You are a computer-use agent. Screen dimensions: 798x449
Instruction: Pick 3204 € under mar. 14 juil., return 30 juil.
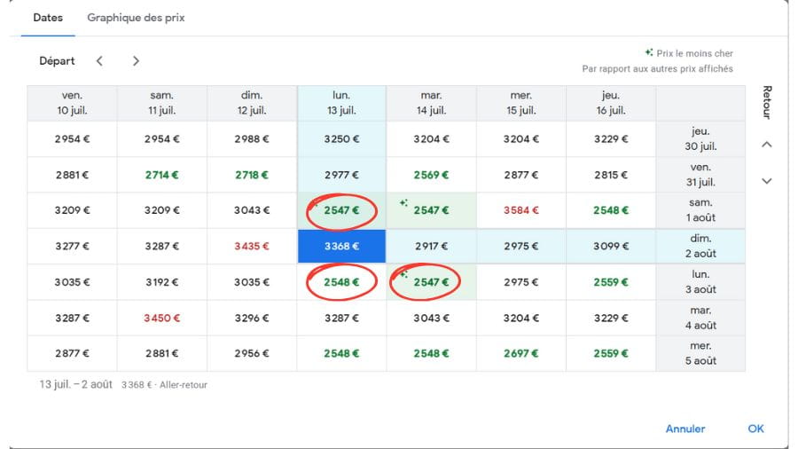[x=431, y=139]
